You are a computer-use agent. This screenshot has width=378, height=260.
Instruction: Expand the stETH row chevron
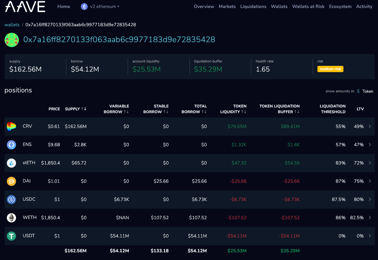[x=370, y=163]
